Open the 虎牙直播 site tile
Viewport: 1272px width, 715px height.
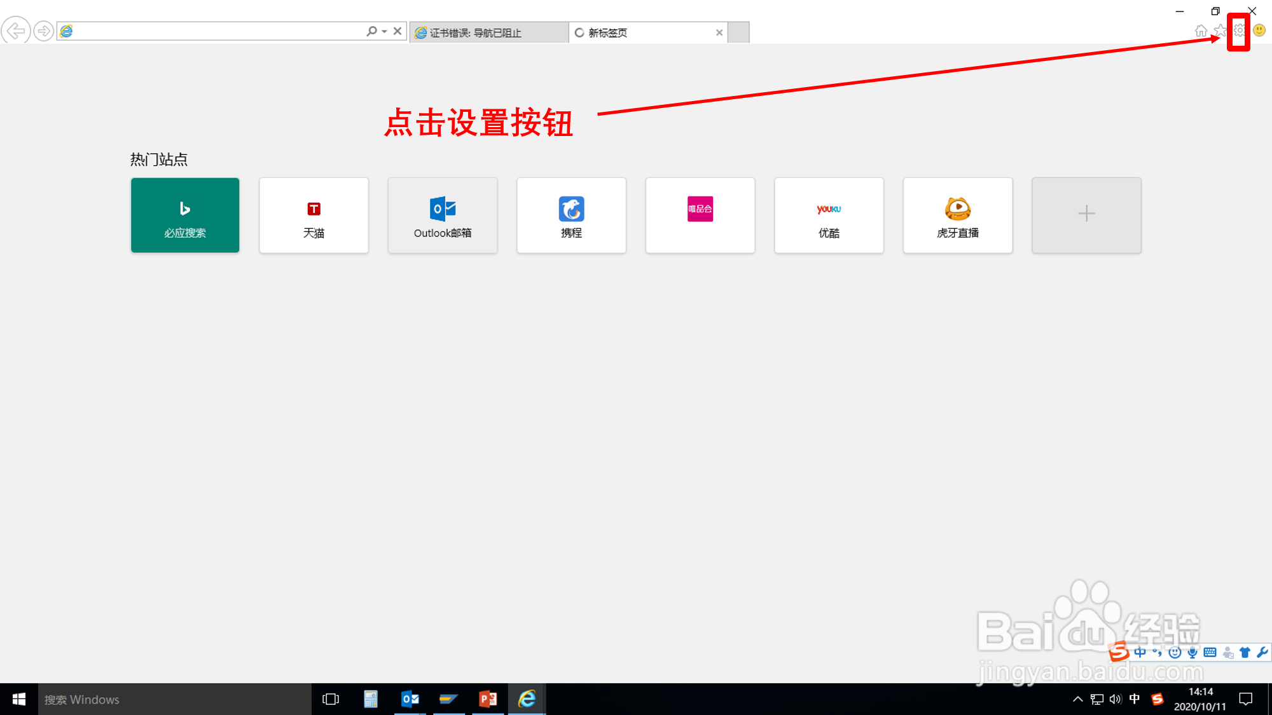(x=958, y=215)
